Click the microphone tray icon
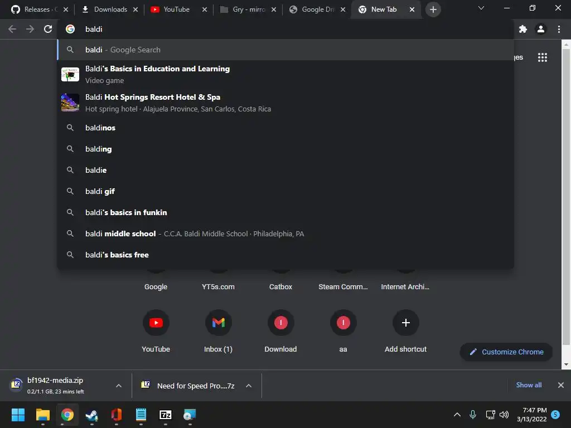 (x=473, y=415)
